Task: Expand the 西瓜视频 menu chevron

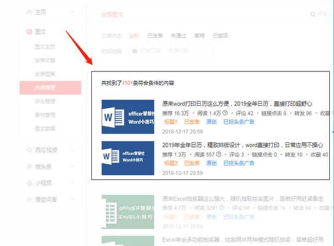Action: coord(73,150)
